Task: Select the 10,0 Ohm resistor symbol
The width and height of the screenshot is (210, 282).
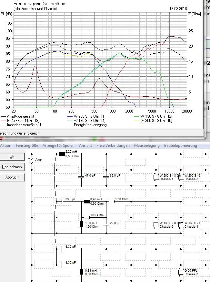Action: tap(86, 217)
